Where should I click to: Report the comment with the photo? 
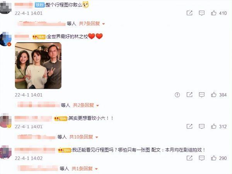177,95
